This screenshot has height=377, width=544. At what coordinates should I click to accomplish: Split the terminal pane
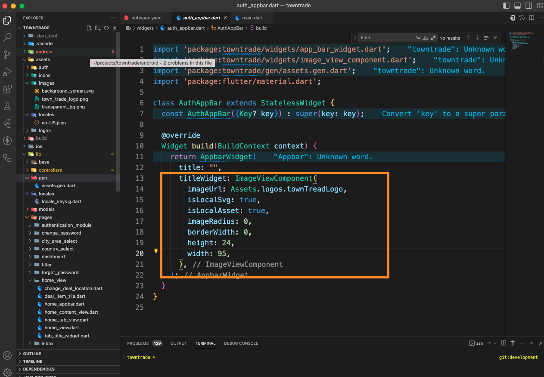503,343
